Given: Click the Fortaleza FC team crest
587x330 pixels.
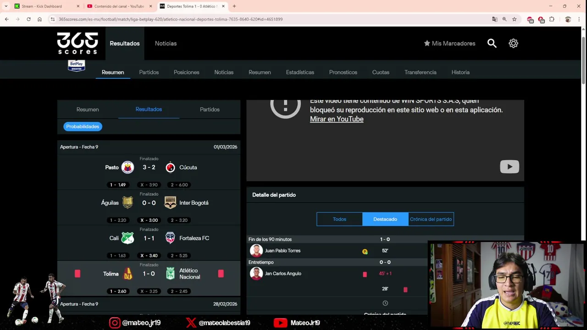Looking at the screenshot, I should pos(170,238).
